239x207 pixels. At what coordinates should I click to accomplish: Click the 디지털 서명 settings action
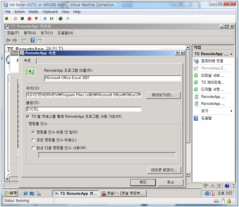[x=213, y=90]
